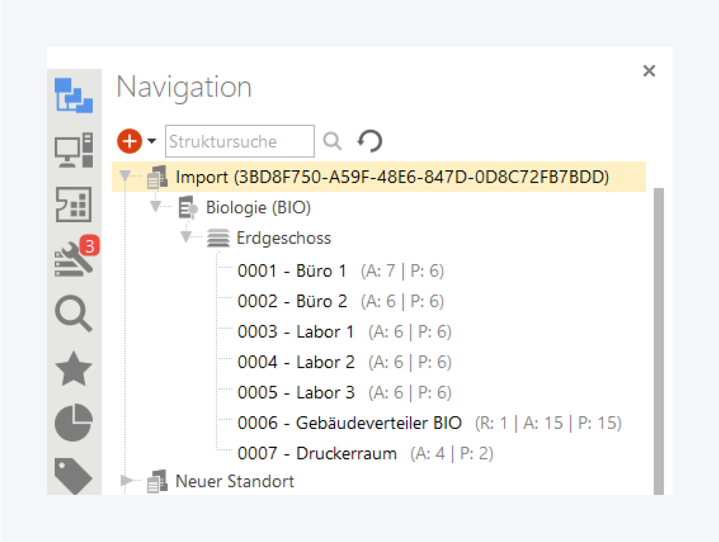This screenshot has height=542, width=719.
Task: Click the red add plus button
Action: pos(129,141)
